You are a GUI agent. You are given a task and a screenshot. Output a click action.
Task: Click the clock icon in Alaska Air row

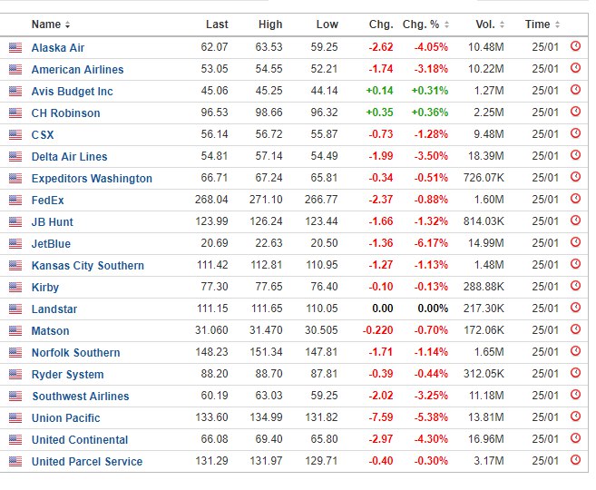coord(575,46)
